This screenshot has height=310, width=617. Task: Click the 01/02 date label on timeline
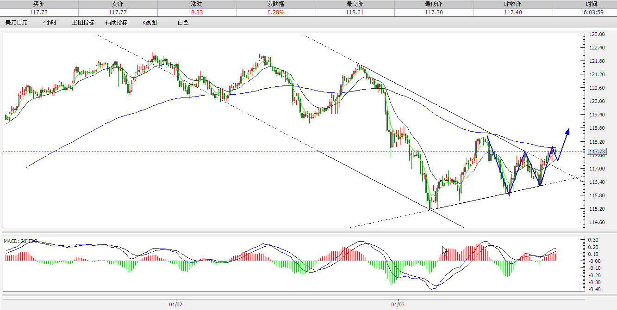(175, 305)
